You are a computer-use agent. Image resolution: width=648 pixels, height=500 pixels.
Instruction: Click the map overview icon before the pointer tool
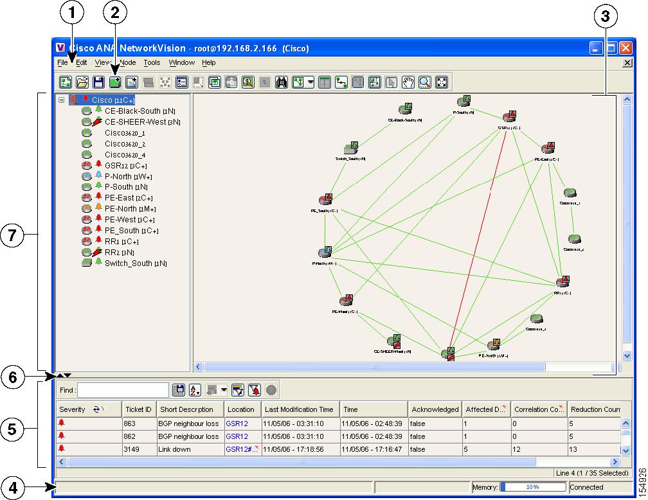374,82
